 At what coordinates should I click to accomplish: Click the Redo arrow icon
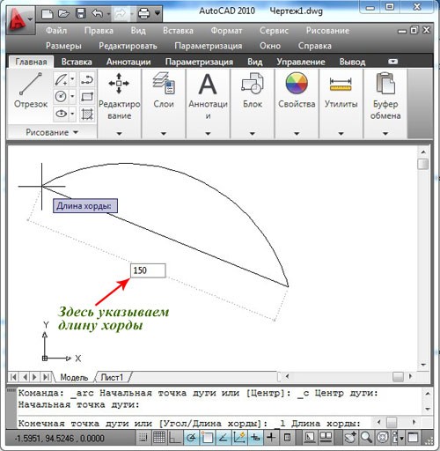121,13
